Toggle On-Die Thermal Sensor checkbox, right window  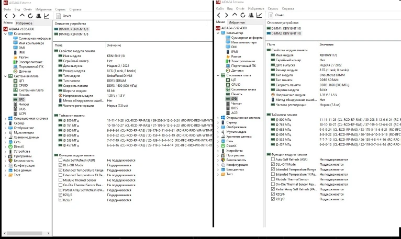(273, 184)
